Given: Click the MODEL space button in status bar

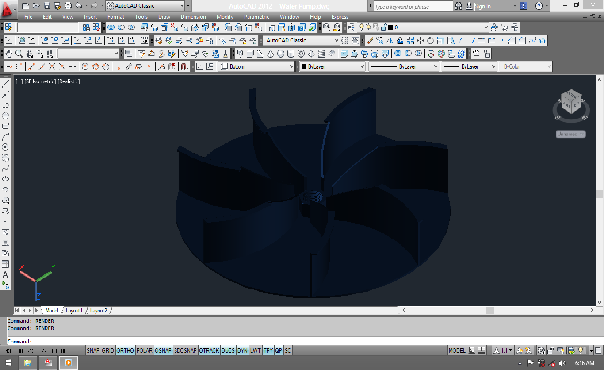Looking at the screenshot, I should [x=457, y=351].
